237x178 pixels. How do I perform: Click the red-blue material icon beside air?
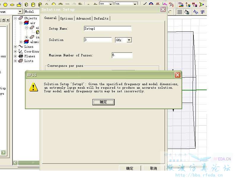click(26, 23)
